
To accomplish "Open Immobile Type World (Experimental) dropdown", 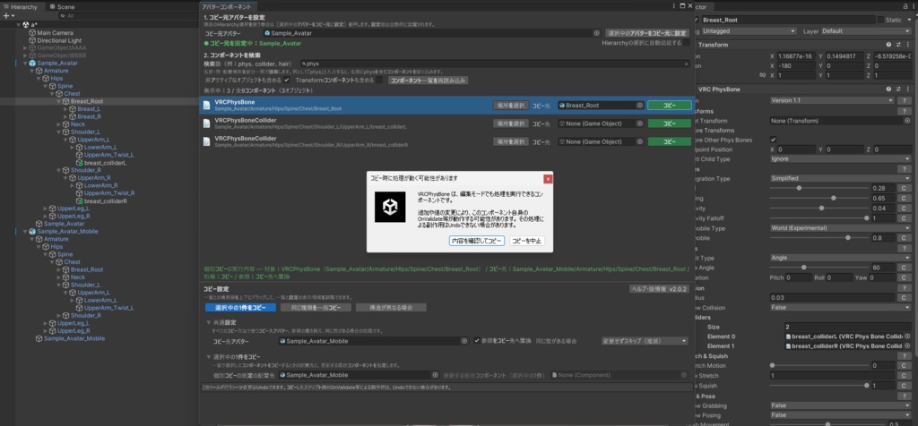I will coord(840,228).
